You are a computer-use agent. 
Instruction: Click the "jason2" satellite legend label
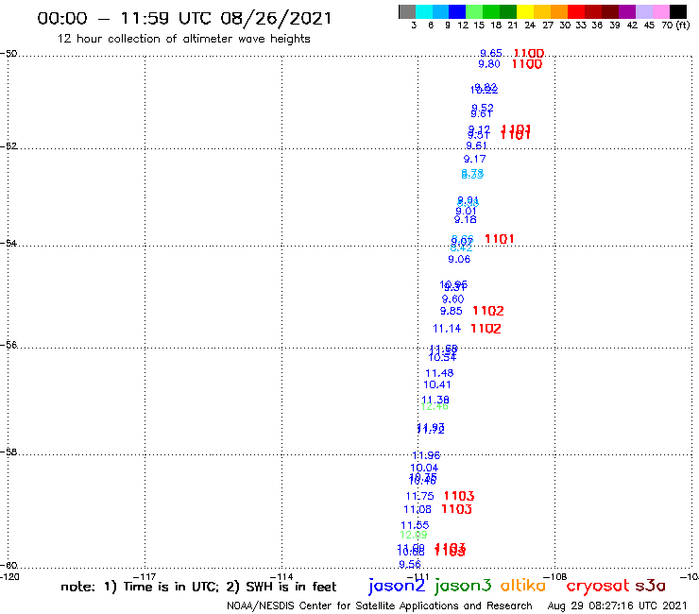[x=397, y=586]
